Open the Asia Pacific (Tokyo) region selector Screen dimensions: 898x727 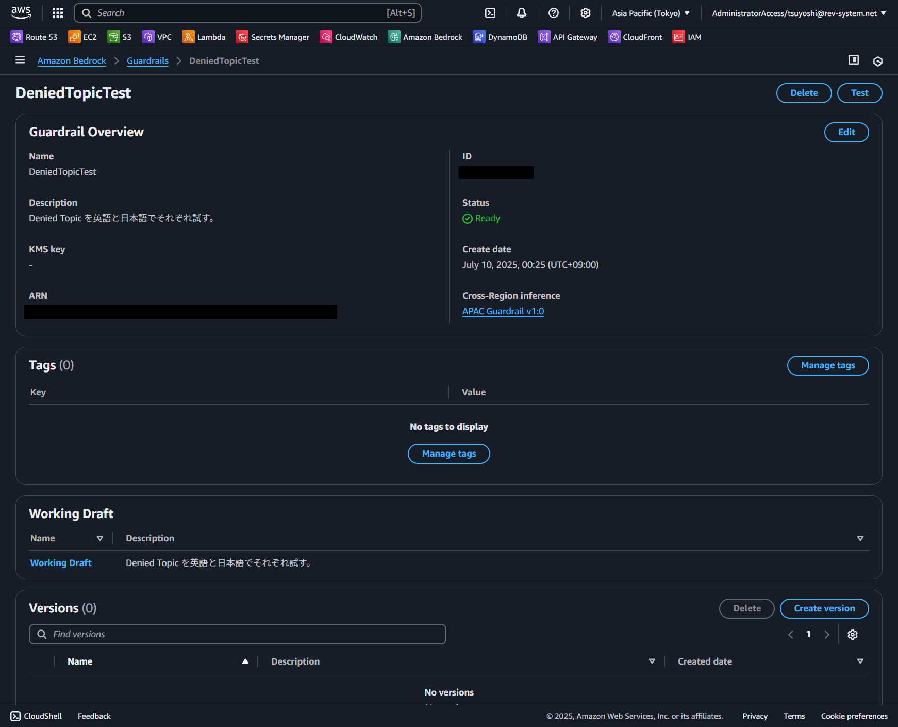(650, 13)
